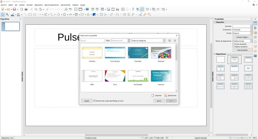
Task: Click the spelling check abc icon
Action: tap(70, 9)
